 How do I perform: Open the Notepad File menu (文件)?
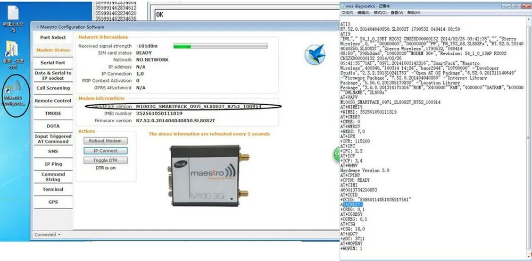[347, 13]
